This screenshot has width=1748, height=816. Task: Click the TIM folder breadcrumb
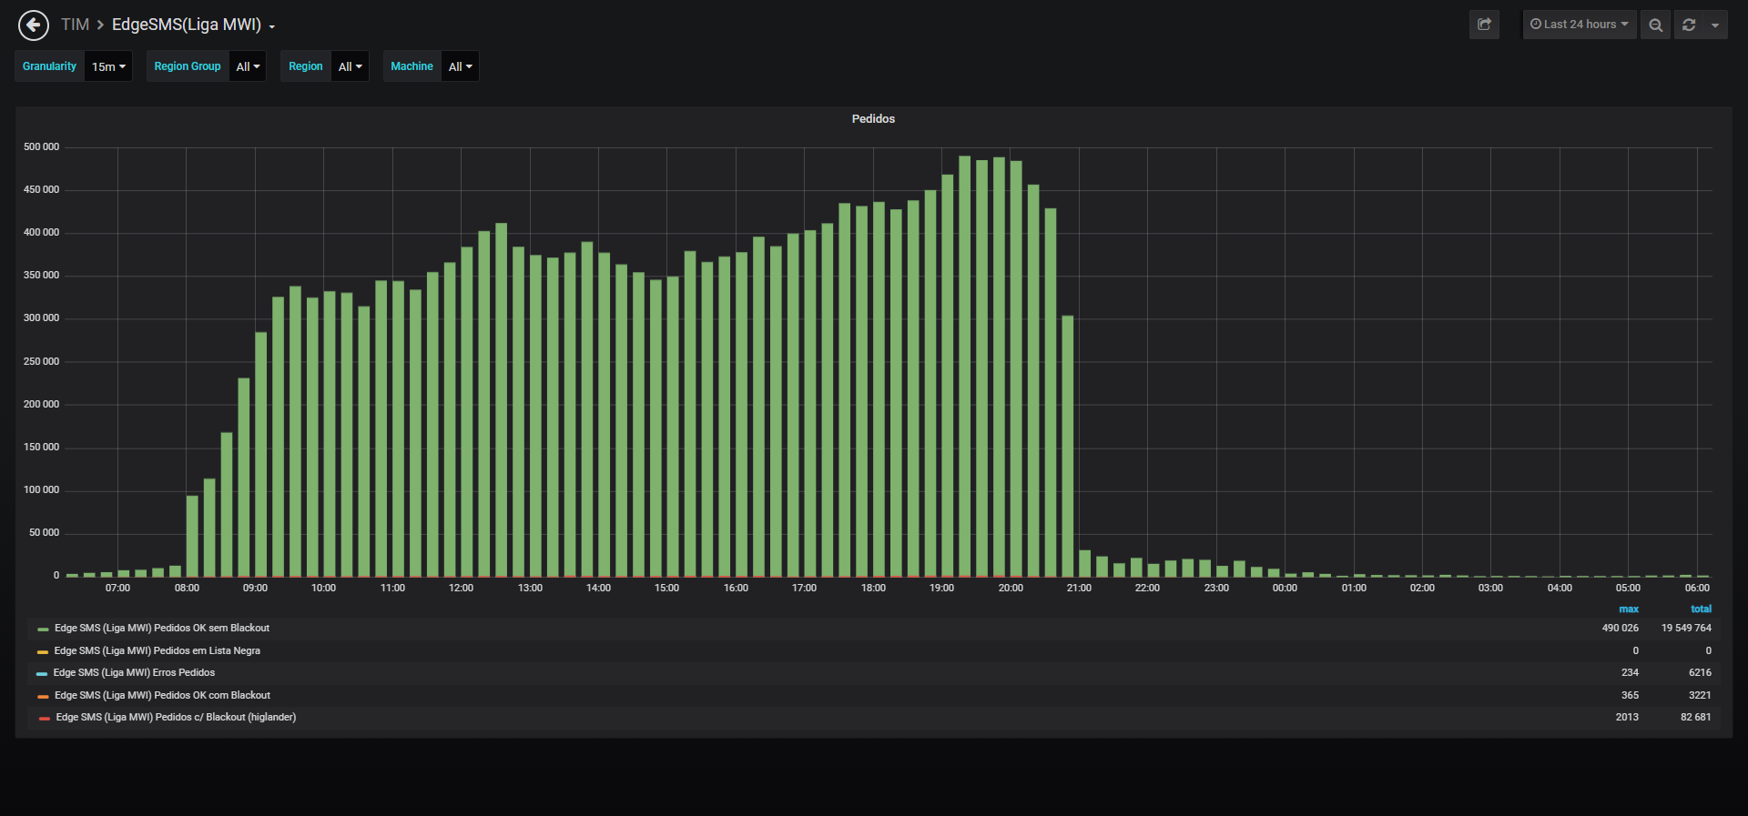coord(75,25)
